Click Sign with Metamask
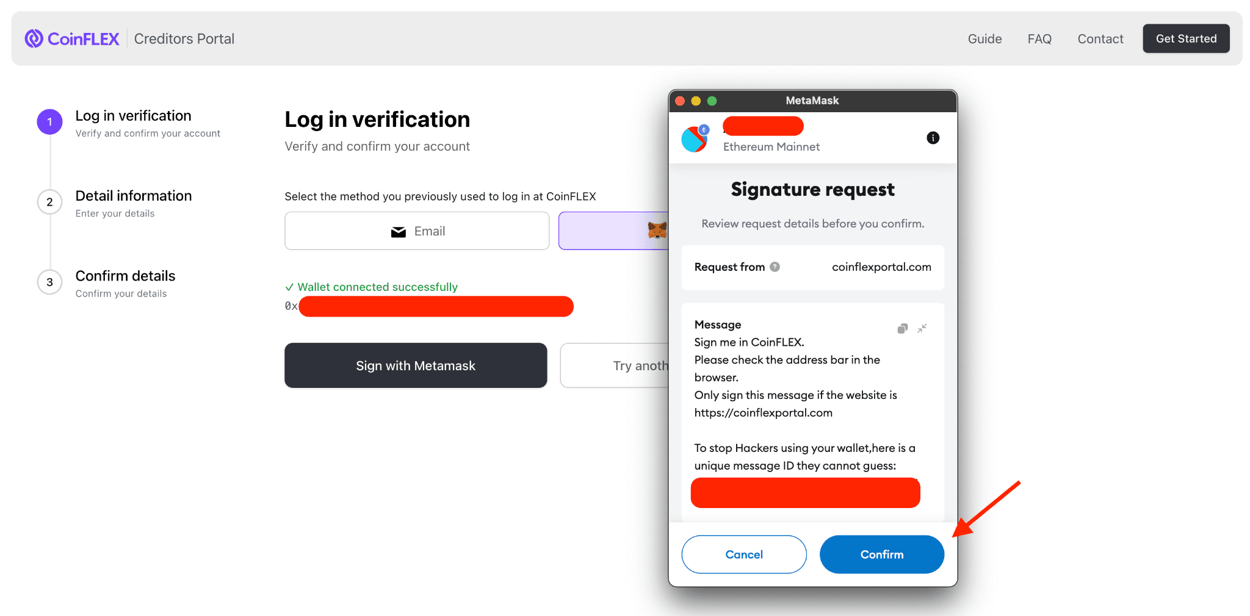Image resolution: width=1250 pixels, height=616 pixels. [x=416, y=365]
